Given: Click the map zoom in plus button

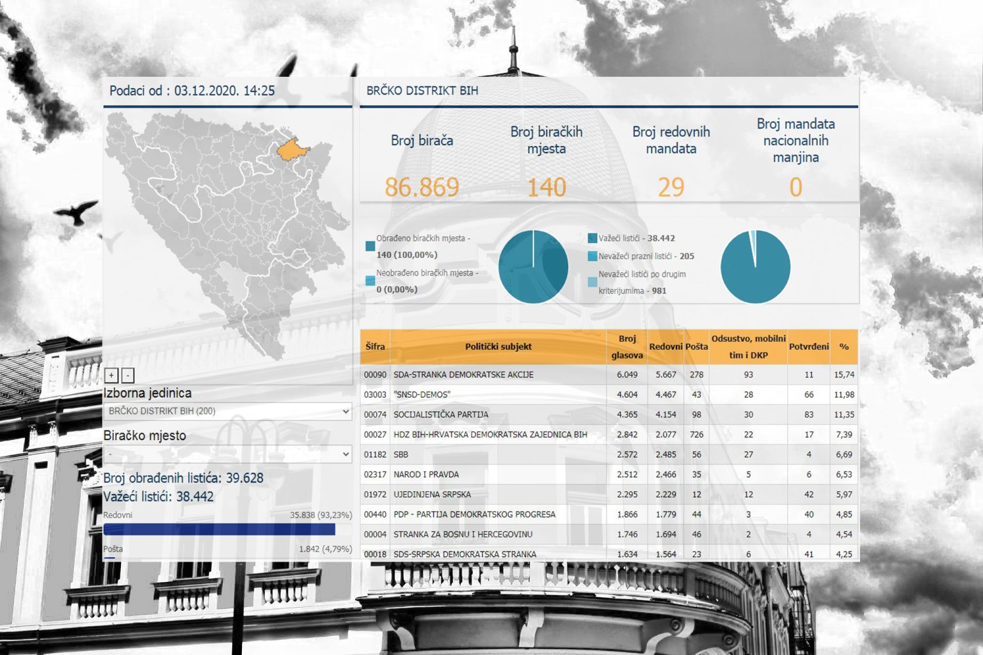Looking at the screenshot, I should click(111, 375).
